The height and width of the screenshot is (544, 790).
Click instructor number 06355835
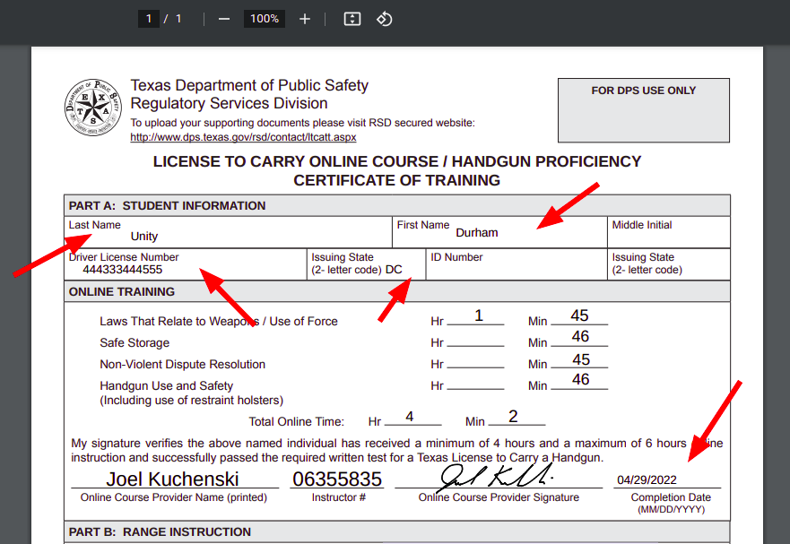pyautogui.click(x=337, y=479)
